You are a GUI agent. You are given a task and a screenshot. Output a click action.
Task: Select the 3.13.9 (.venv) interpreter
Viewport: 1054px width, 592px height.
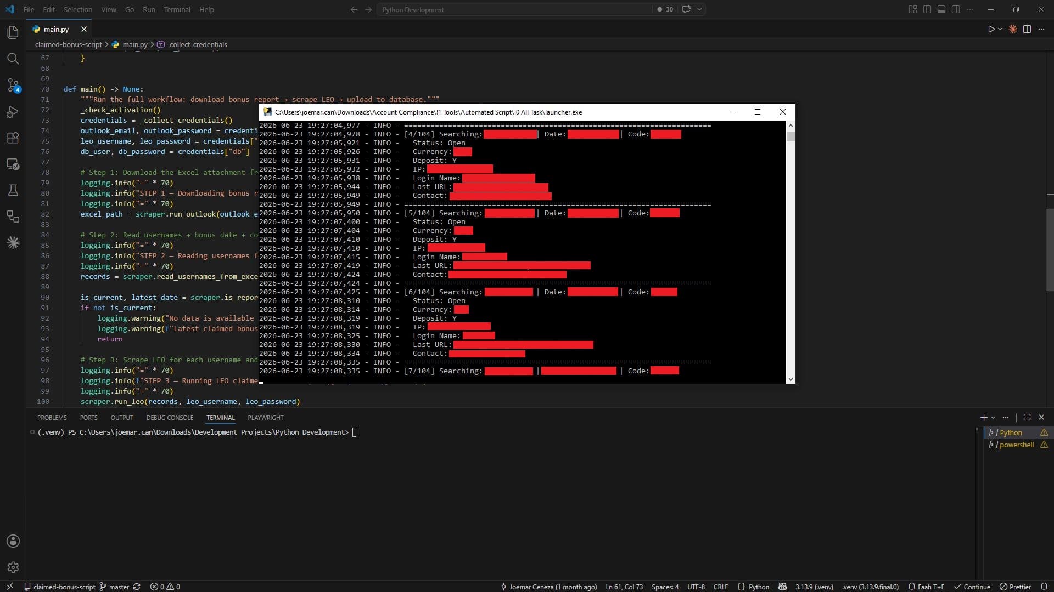814,587
